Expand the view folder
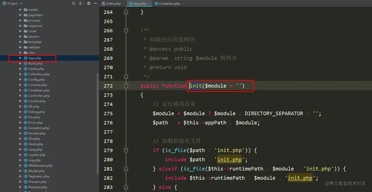 pyautogui.click(x=20, y=53)
